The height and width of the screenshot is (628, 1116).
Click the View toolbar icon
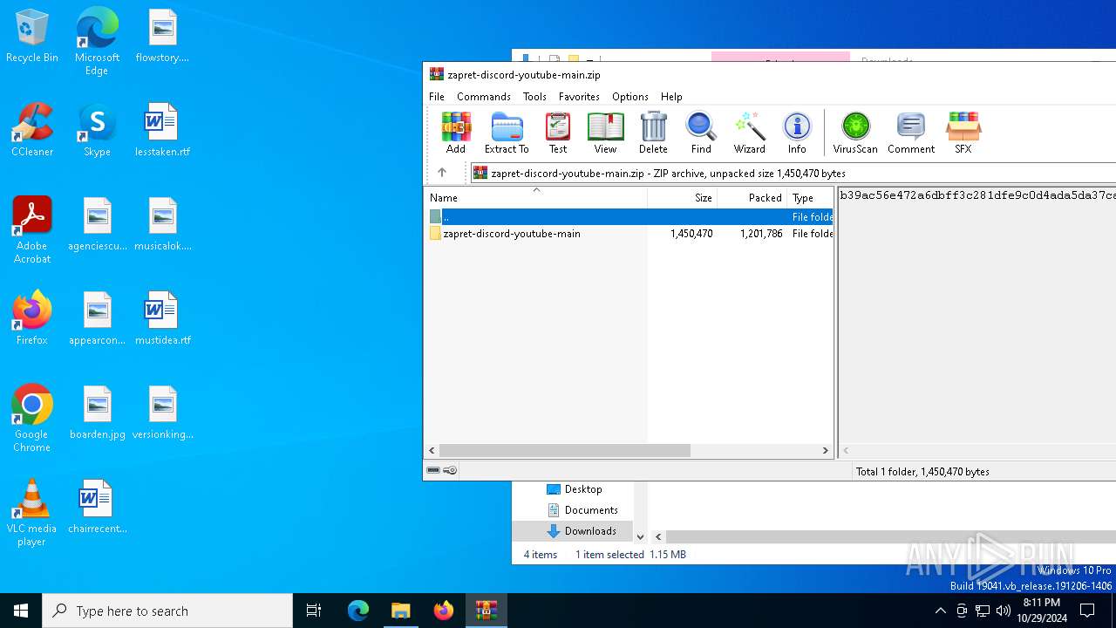pyautogui.click(x=605, y=133)
